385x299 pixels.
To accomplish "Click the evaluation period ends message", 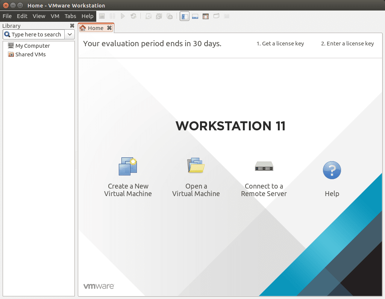I will coord(152,44).
